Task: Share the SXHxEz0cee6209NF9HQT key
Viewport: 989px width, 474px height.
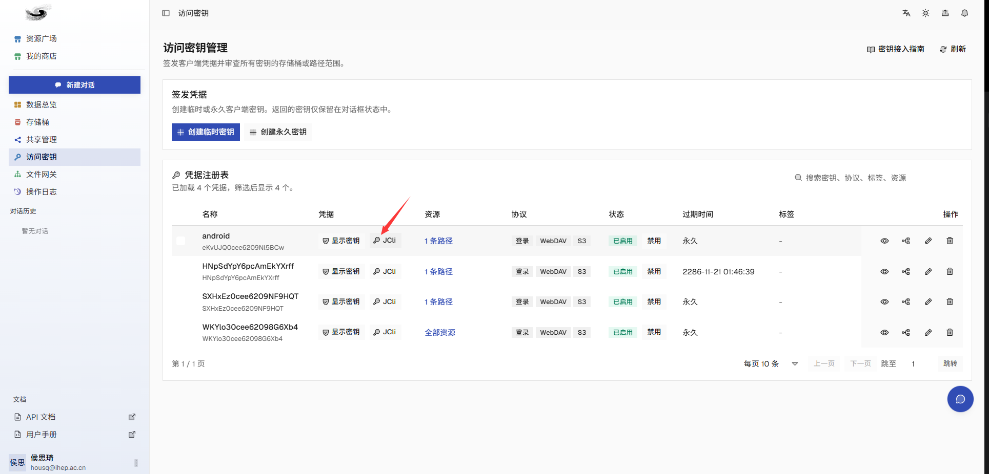Action: coord(906,302)
